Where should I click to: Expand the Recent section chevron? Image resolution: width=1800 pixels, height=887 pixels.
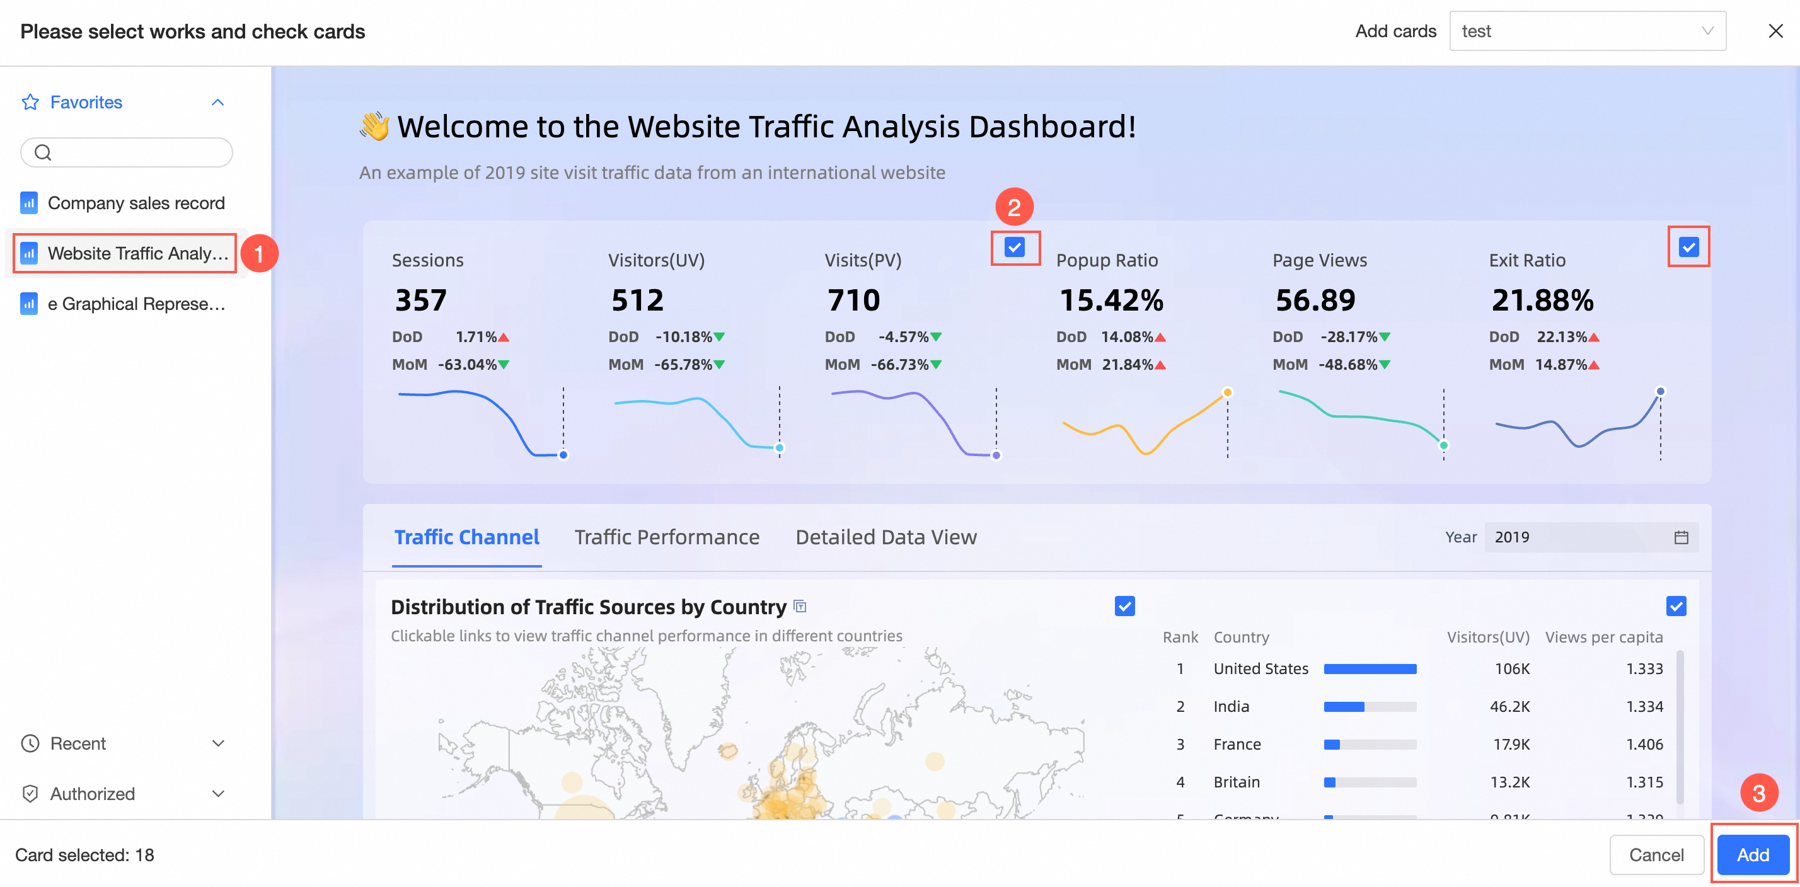coord(218,743)
